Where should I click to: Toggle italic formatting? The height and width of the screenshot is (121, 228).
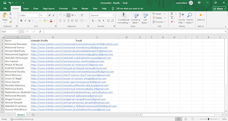(x=25, y=21)
